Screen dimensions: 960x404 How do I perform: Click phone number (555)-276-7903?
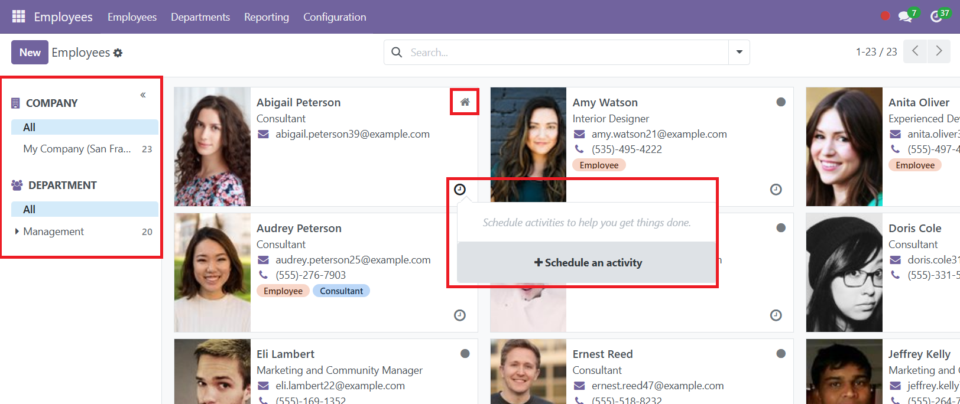pyautogui.click(x=310, y=275)
